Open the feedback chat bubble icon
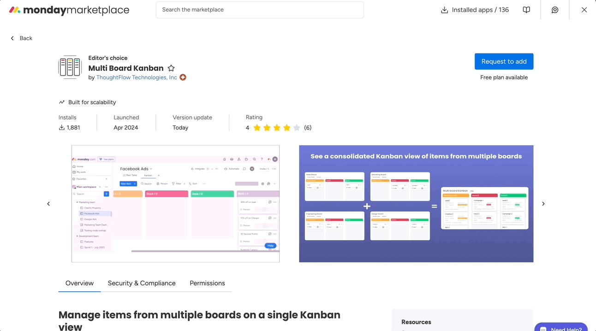596x331 pixels. pos(555,10)
